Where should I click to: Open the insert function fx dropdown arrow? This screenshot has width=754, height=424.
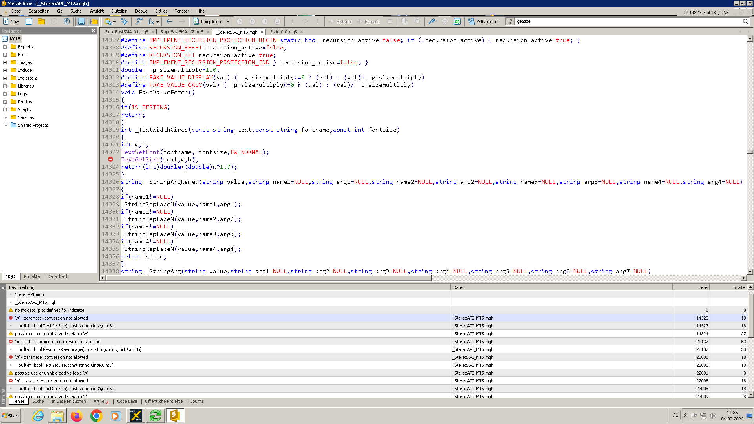158,22
